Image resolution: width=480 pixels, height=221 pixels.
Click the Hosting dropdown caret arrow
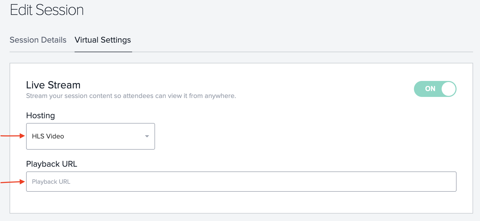pyautogui.click(x=147, y=136)
